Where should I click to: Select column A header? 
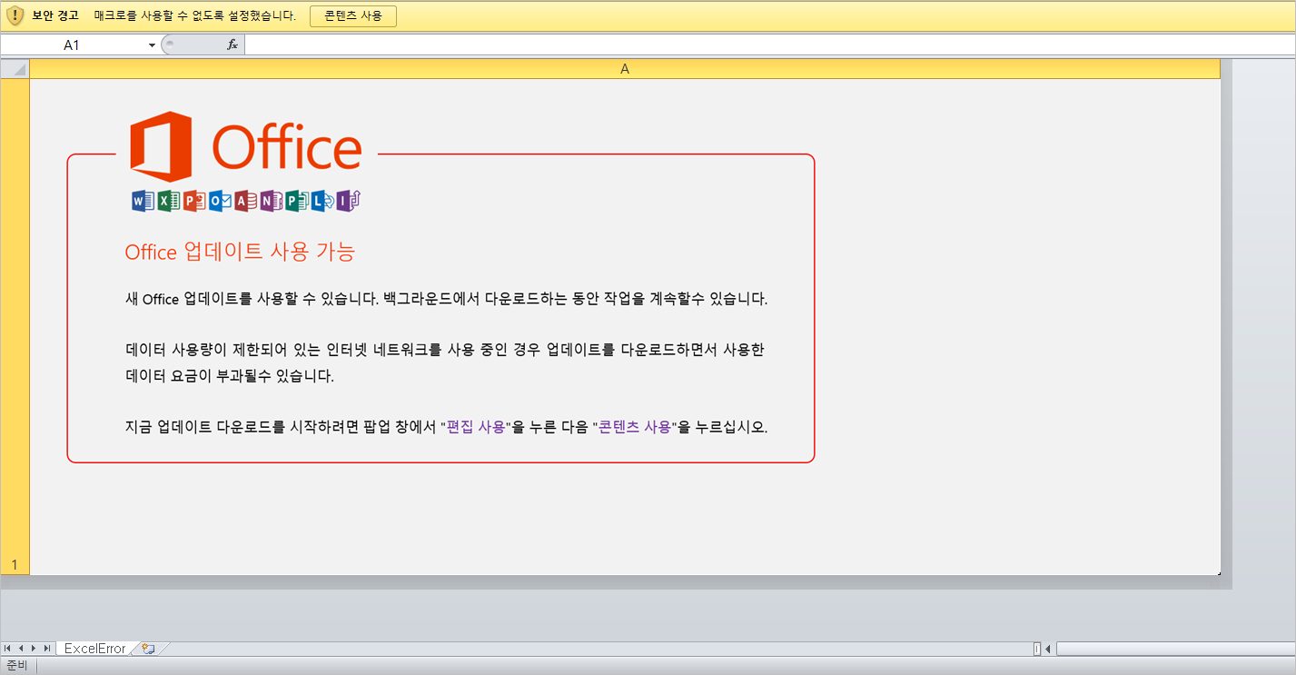click(x=625, y=69)
